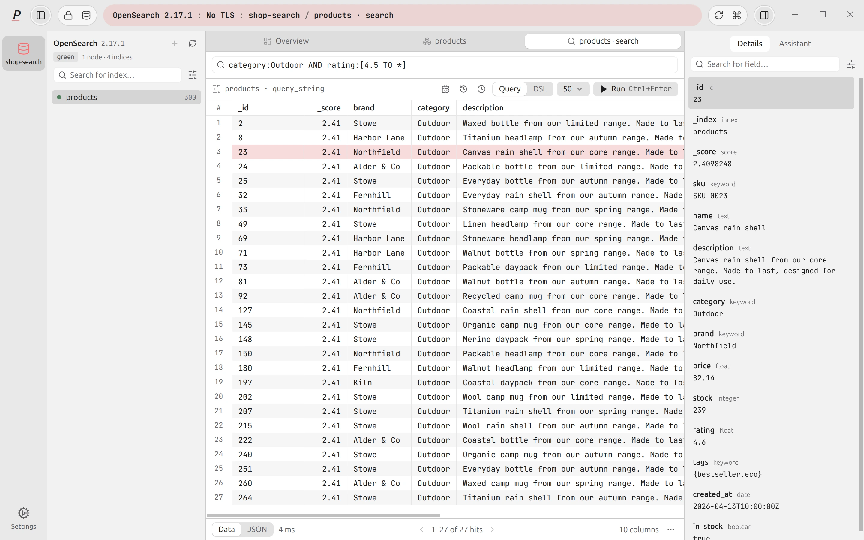Click the query string search box
This screenshot has width=864, height=540.
click(x=445, y=65)
